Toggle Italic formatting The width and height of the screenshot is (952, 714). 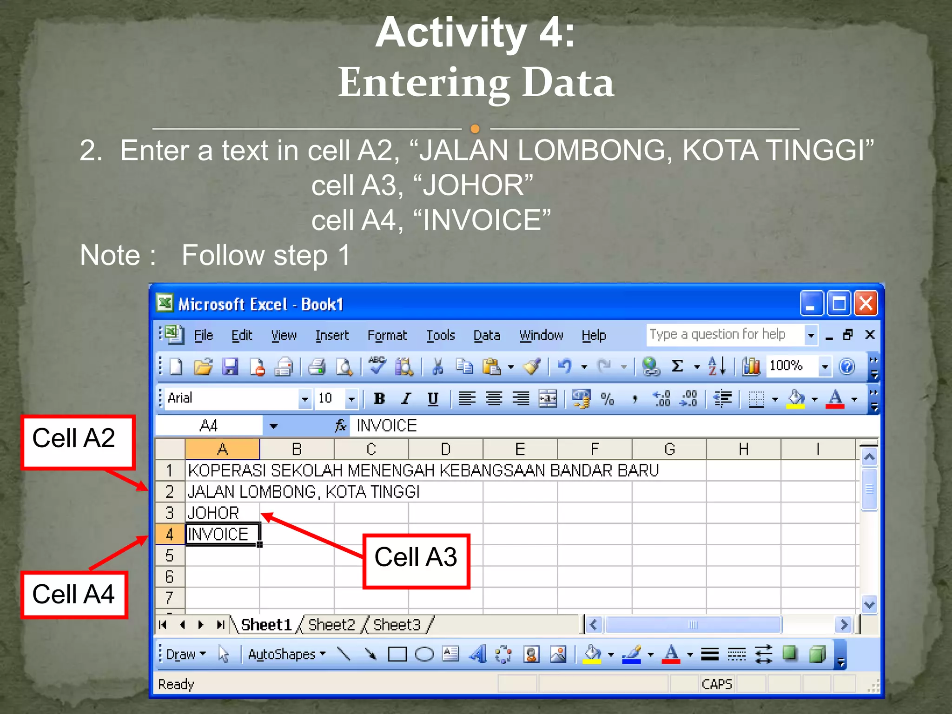pos(406,399)
